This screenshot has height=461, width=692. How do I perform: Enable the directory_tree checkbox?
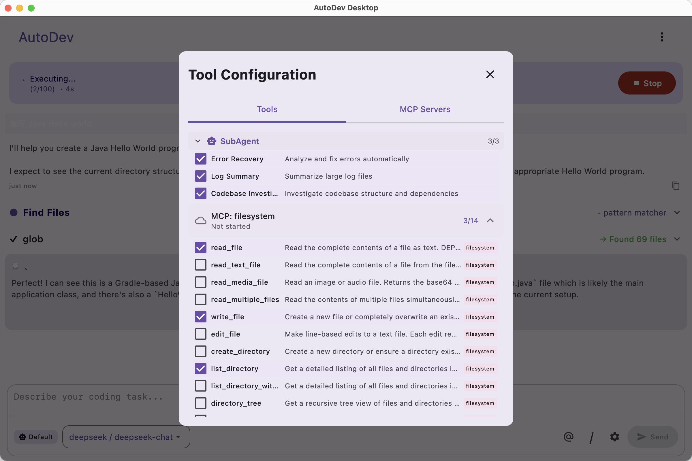[201, 403]
